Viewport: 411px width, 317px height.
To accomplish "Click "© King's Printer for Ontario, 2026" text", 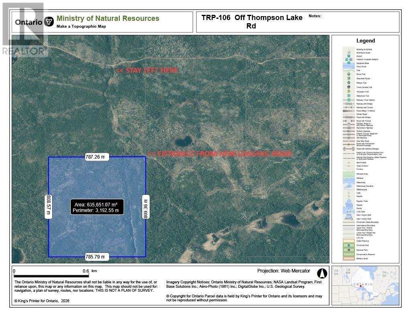I will click(x=42, y=301).
